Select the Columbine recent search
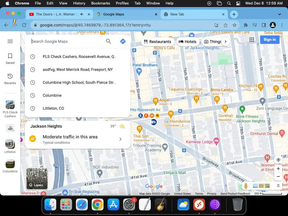The height and width of the screenshot is (216, 288). [x=78, y=95]
